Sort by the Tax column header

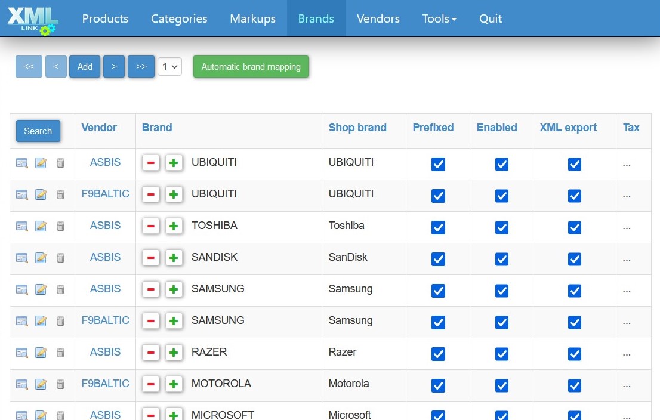click(631, 128)
